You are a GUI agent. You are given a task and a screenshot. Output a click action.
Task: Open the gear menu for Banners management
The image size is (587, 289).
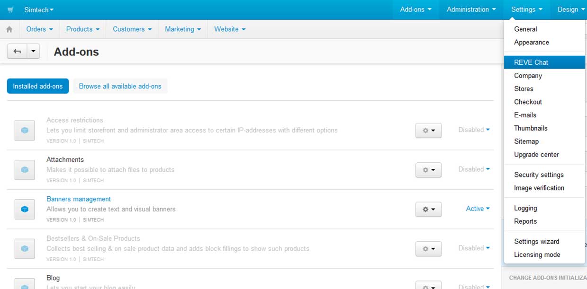(x=428, y=209)
